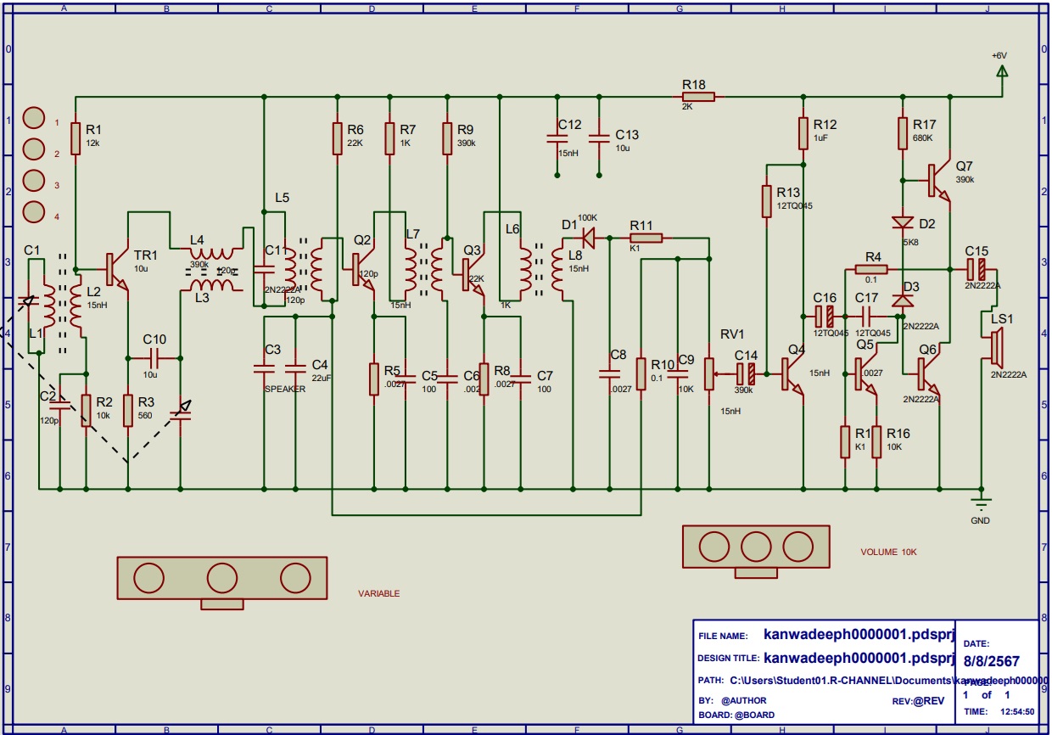The image size is (1052, 735).
Task: Click capacitor C13 labeled 10u
Action: [599, 136]
